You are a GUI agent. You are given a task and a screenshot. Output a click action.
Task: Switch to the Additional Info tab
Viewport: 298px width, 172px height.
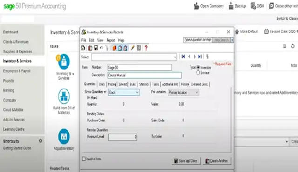tap(170, 84)
